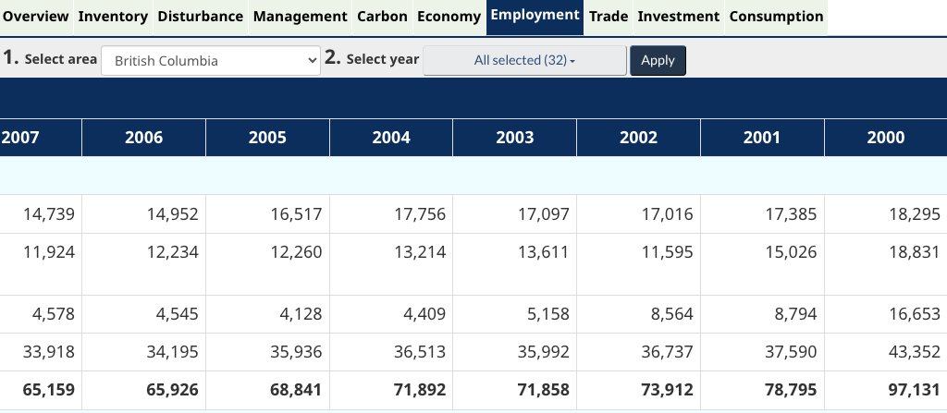Image resolution: width=947 pixels, height=413 pixels.
Task: Click the 2003 column header
Action: 514,137
